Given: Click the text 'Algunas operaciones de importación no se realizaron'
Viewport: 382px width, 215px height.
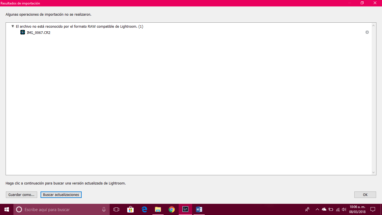Looking at the screenshot, I should pos(48,14).
